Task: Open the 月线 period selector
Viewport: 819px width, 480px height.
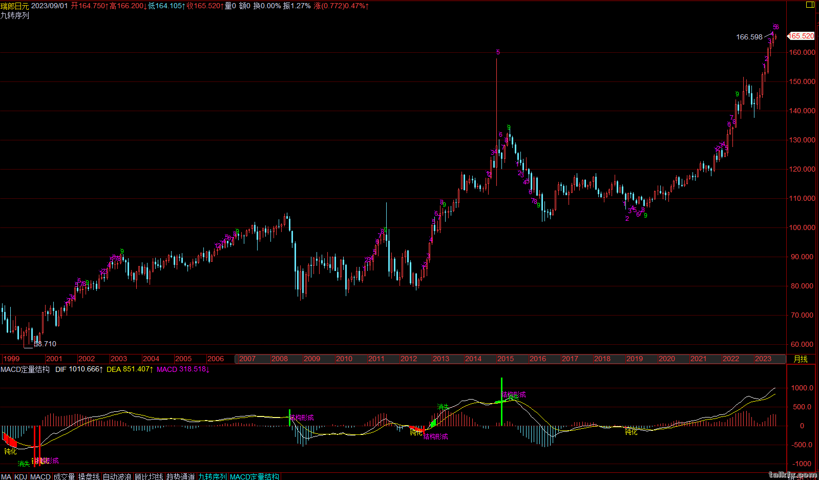Action: (800, 359)
